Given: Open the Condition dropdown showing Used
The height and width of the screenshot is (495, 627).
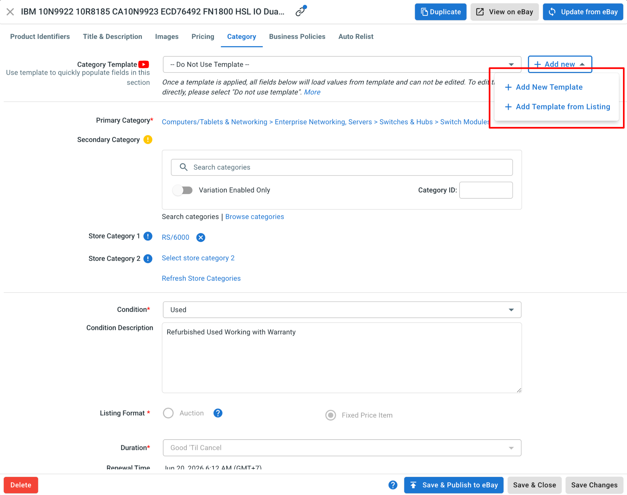Looking at the screenshot, I should 342,310.
